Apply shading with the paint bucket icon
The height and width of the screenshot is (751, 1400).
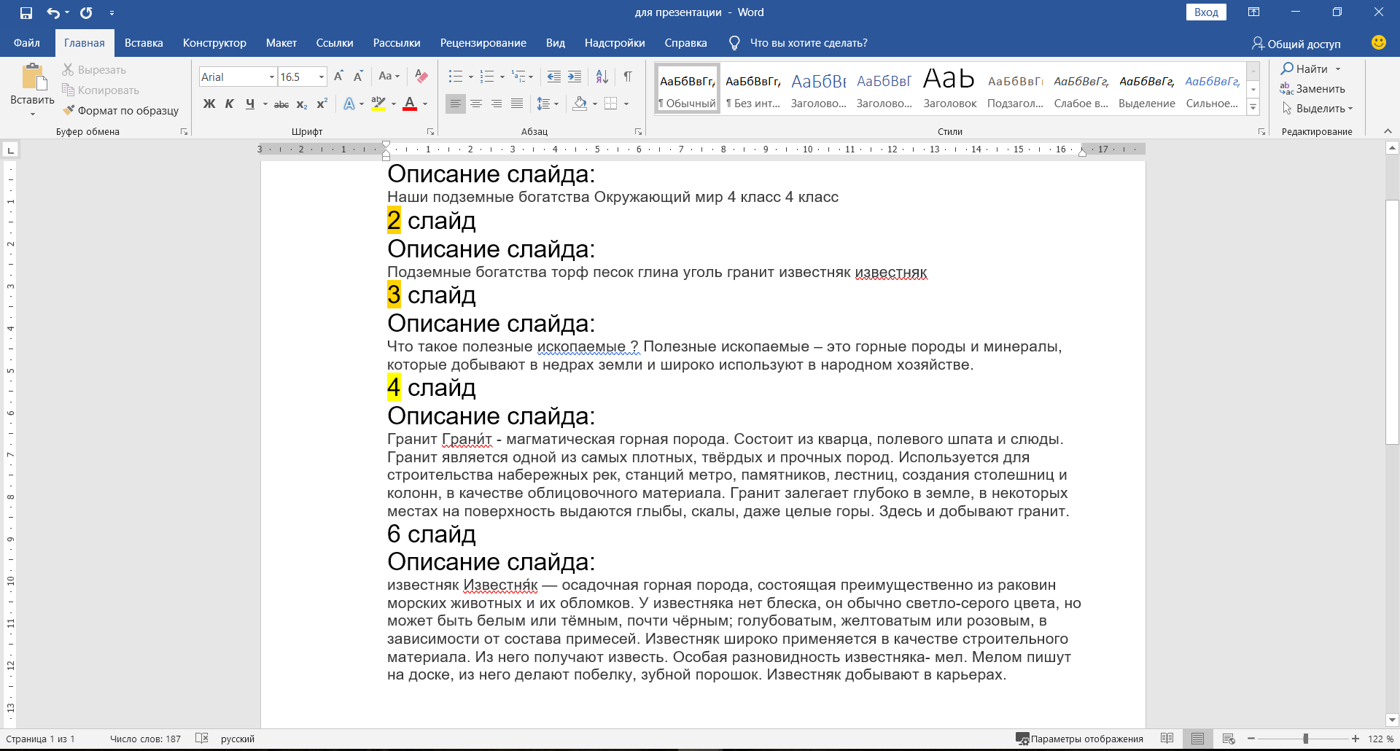[580, 104]
